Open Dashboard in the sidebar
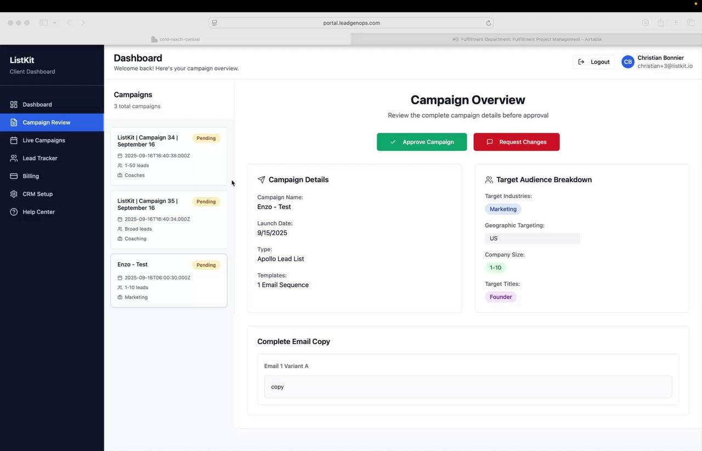Viewport: 702px width, 451px height. point(52,104)
